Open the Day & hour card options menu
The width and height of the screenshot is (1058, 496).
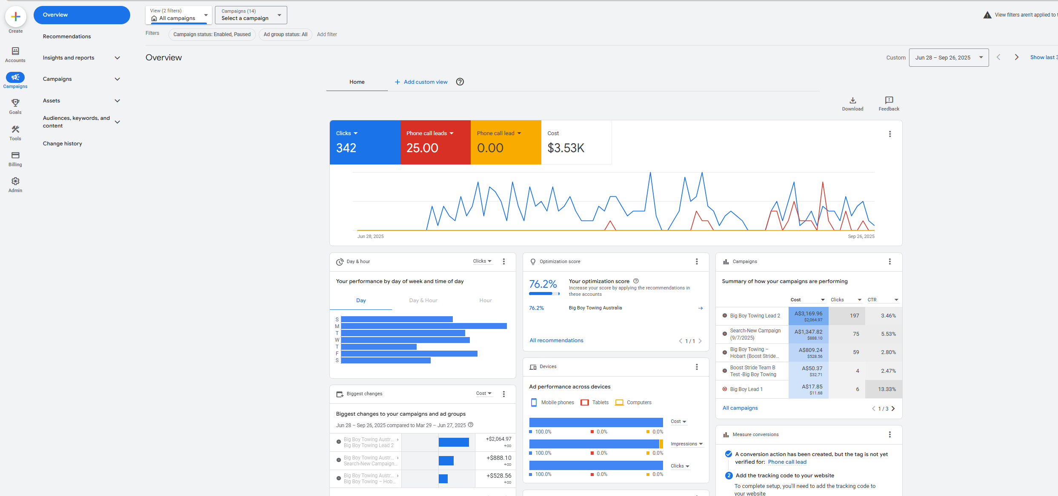(504, 261)
